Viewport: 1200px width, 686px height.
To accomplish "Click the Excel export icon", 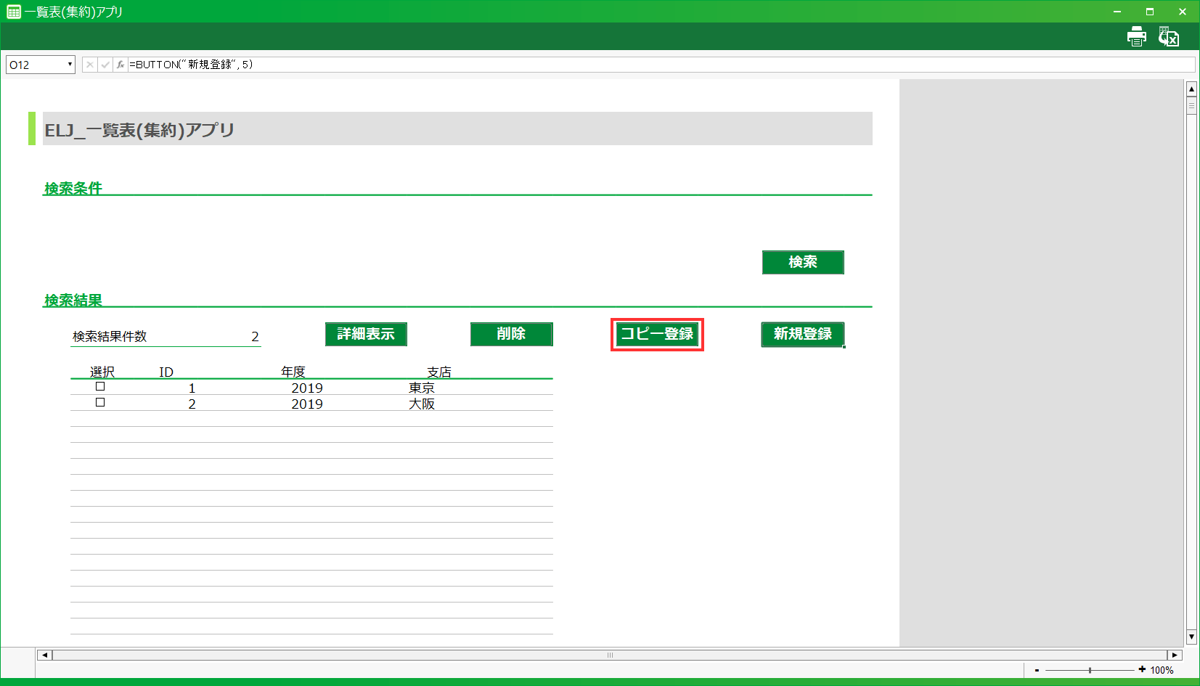I will (1168, 36).
